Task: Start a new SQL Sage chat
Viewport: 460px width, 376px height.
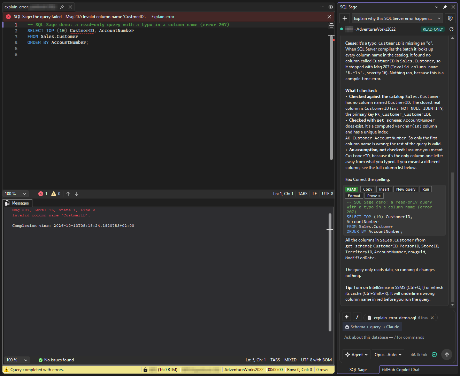Action: coord(345,18)
